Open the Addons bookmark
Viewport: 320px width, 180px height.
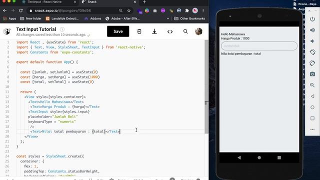click(93, 18)
